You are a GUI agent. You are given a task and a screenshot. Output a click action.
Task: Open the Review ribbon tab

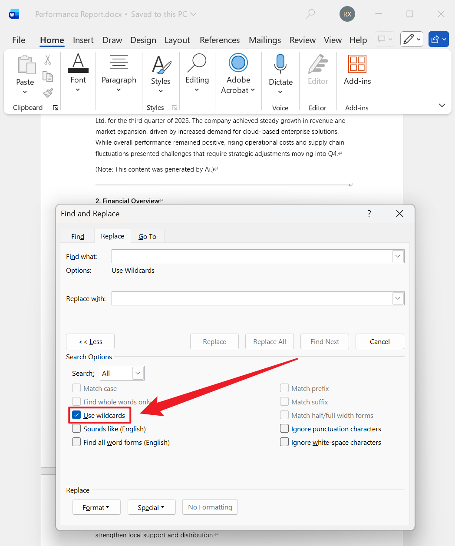click(x=303, y=40)
